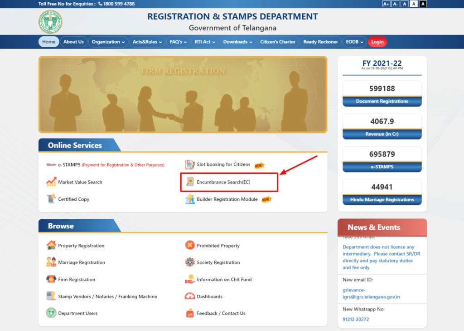Screen dimensions: 464x331
Task: Launch the Builder Registration Module icon
Action: point(190,199)
